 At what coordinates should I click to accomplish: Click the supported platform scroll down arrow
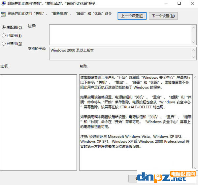point(193,57)
